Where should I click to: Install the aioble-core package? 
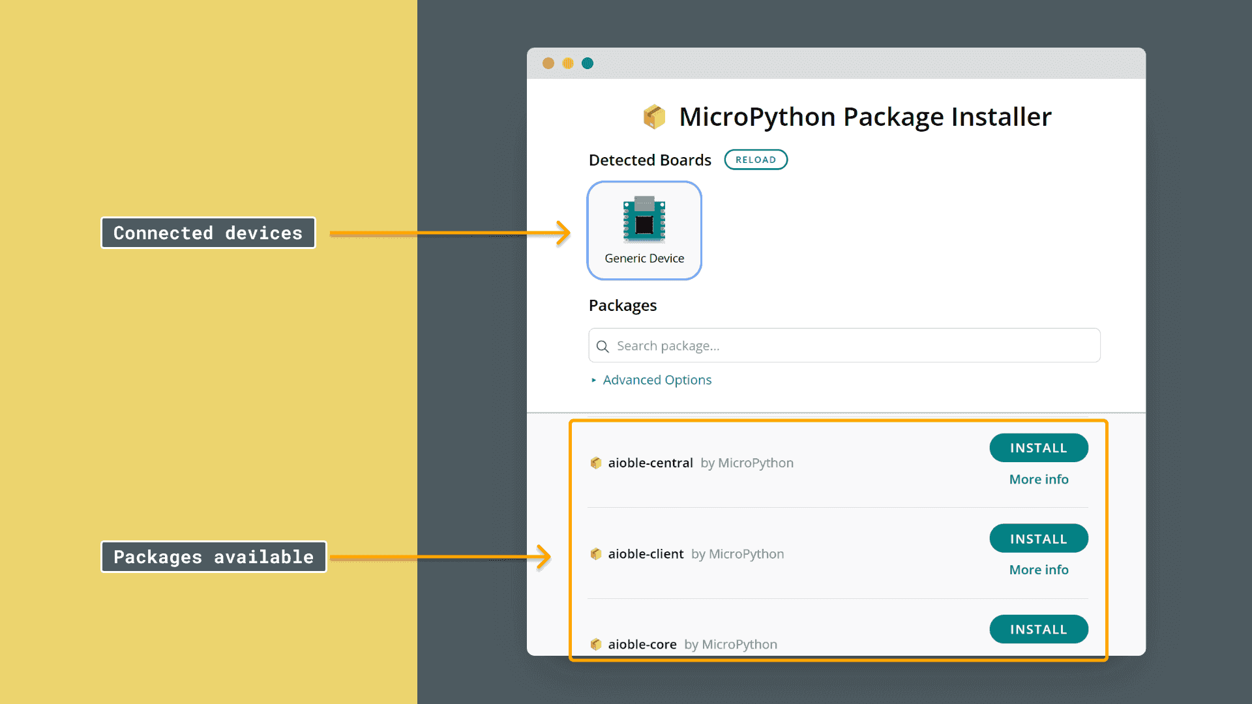pos(1038,629)
